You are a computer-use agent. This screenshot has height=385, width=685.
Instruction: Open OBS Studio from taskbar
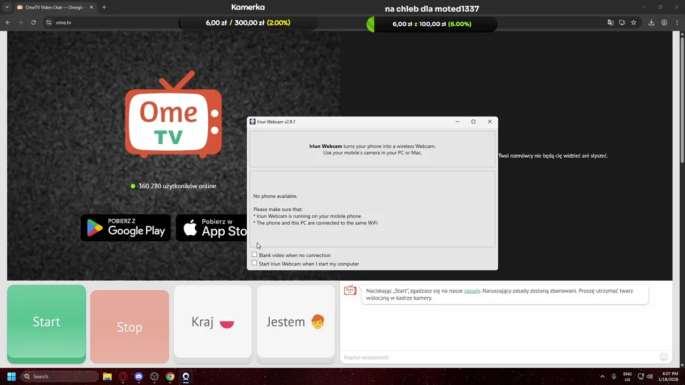[x=155, y=376]
